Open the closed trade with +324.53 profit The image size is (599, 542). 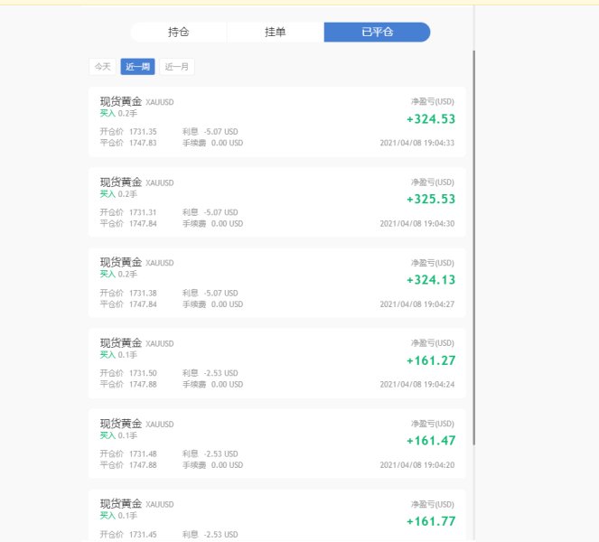[277, 122]
